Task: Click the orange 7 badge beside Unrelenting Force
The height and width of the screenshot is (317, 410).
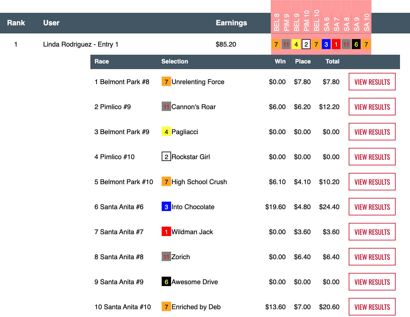Action: pyautogui.click(x=166, y=82)
